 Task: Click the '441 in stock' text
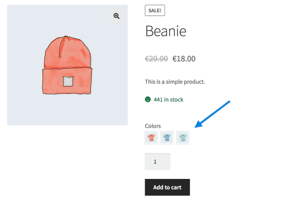point(168,99)
